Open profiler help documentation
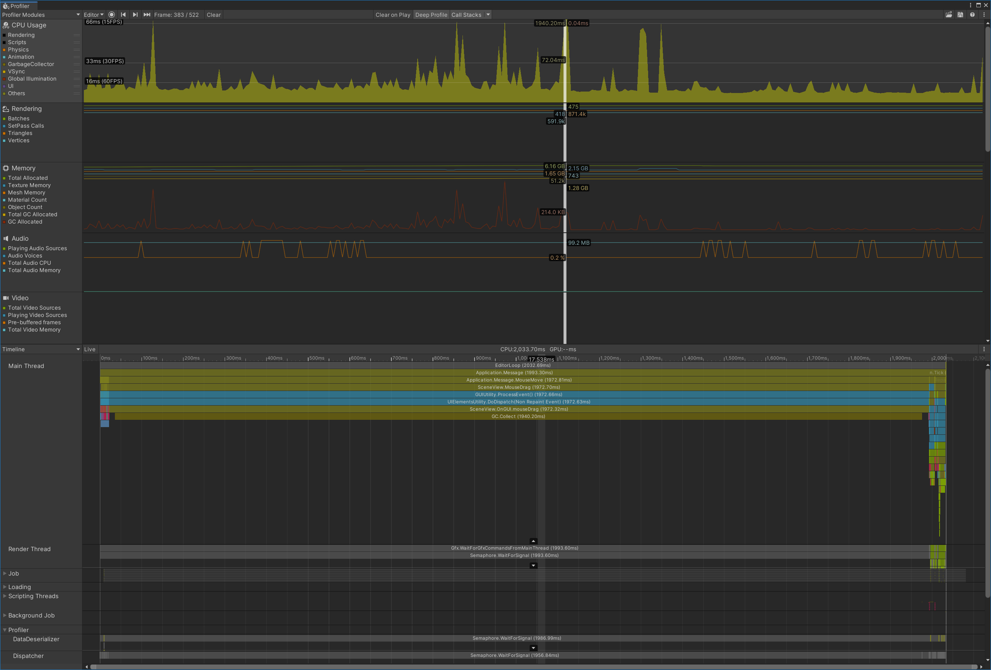The image size is (991, 670). tap(972, 15)
